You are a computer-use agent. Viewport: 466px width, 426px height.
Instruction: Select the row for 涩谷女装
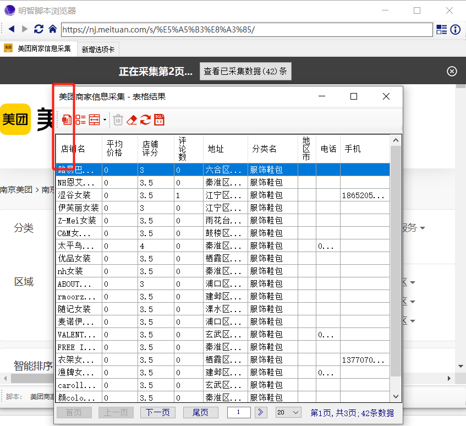[223, 195]
